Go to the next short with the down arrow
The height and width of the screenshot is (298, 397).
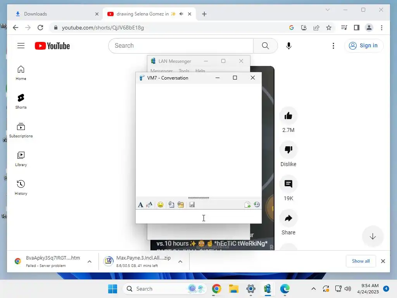tap(373, 237)
